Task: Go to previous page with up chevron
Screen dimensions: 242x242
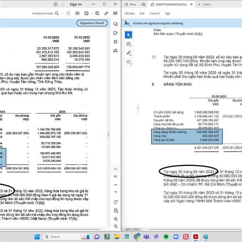Action: 116,185
